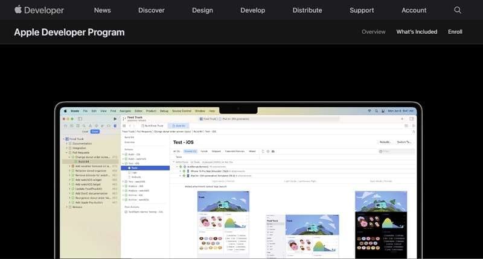Open the site search magnifier icon

pos(458,10)
